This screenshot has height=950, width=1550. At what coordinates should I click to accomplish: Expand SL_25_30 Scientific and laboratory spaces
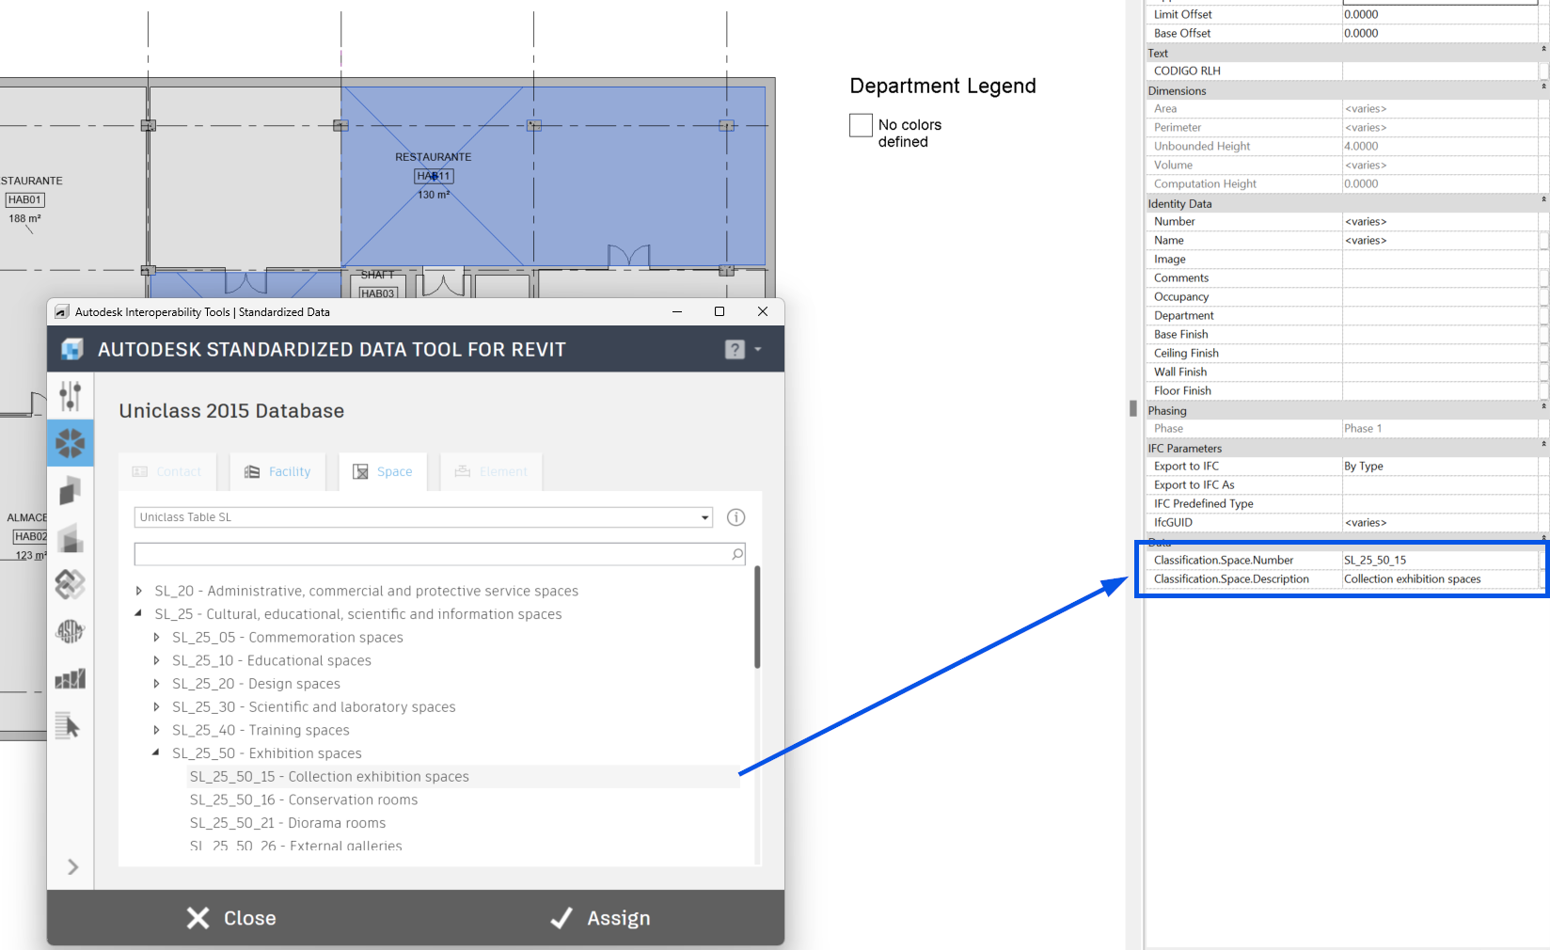[x=157, y=707]
